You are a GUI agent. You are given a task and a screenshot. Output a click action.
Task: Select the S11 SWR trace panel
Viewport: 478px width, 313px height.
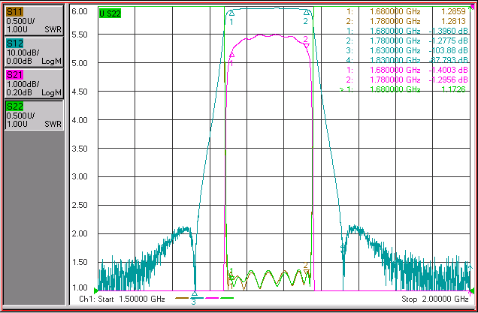pyautogui.click(x=34, y=20)
